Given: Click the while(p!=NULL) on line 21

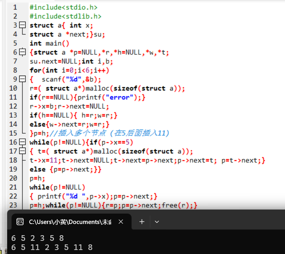Looking at the screenshot, I should [x=58, y=188].
